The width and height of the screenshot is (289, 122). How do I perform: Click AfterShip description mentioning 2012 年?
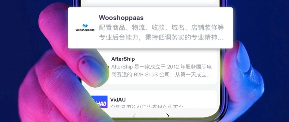161,67
